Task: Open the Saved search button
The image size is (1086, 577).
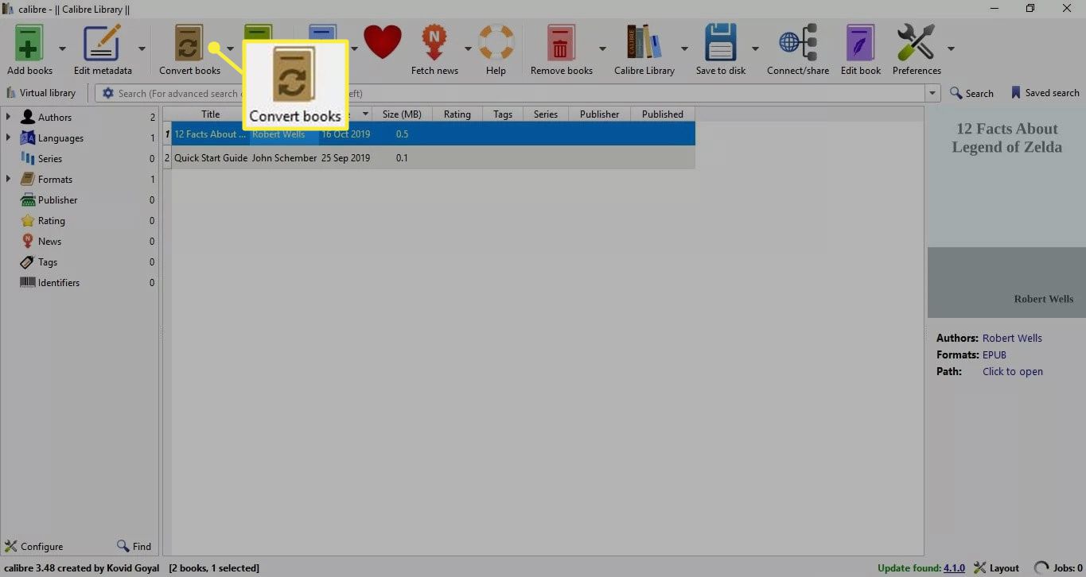Action: tap(1045, 93)
